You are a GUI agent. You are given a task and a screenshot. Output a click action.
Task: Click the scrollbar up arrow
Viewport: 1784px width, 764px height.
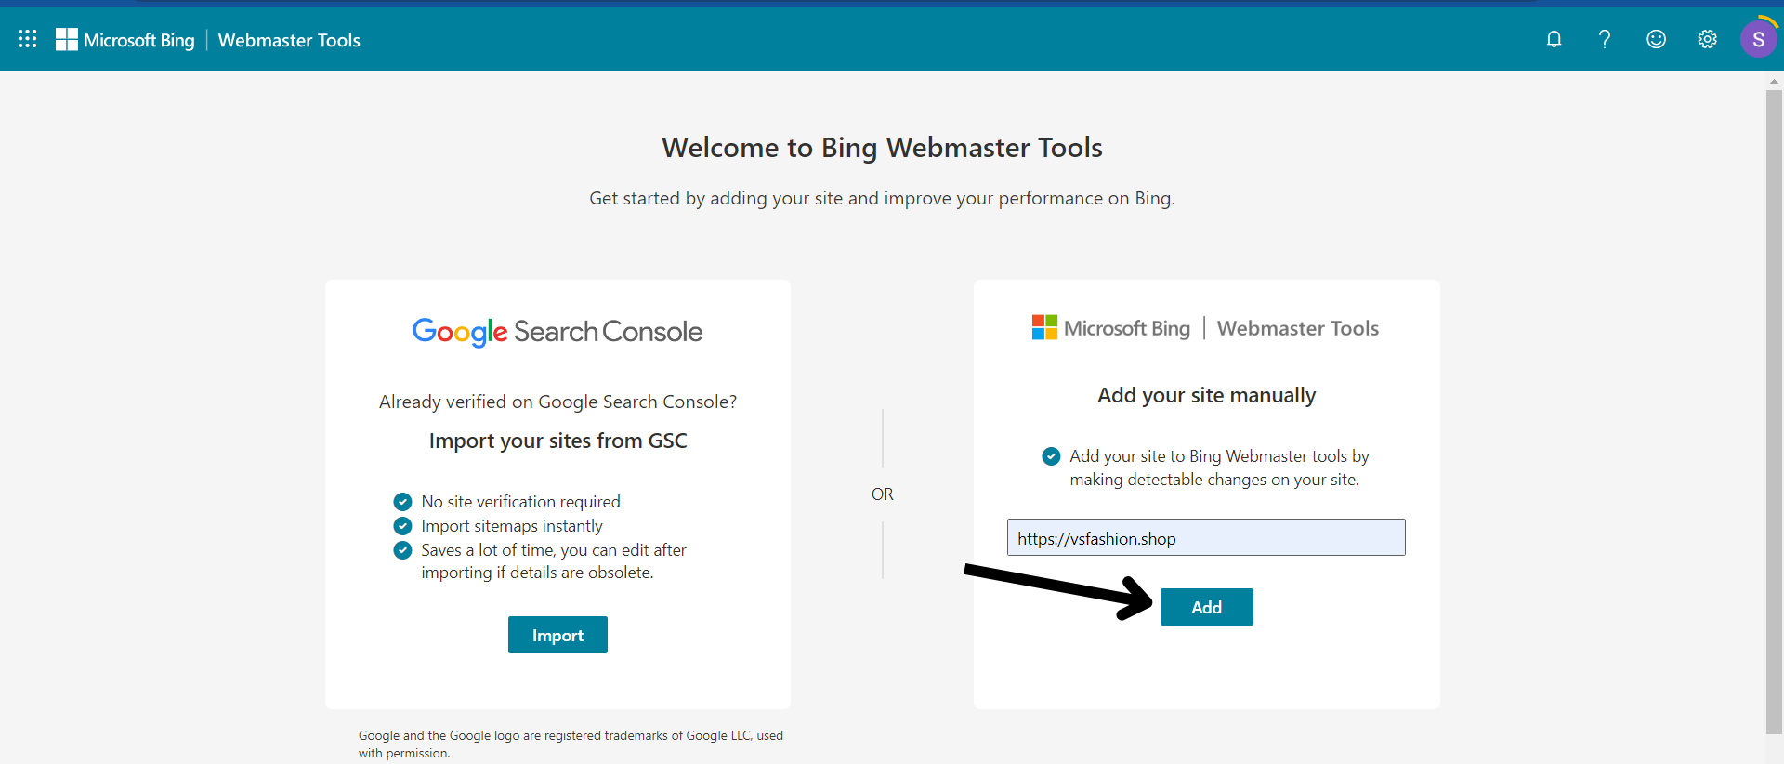pos(1774,82)
